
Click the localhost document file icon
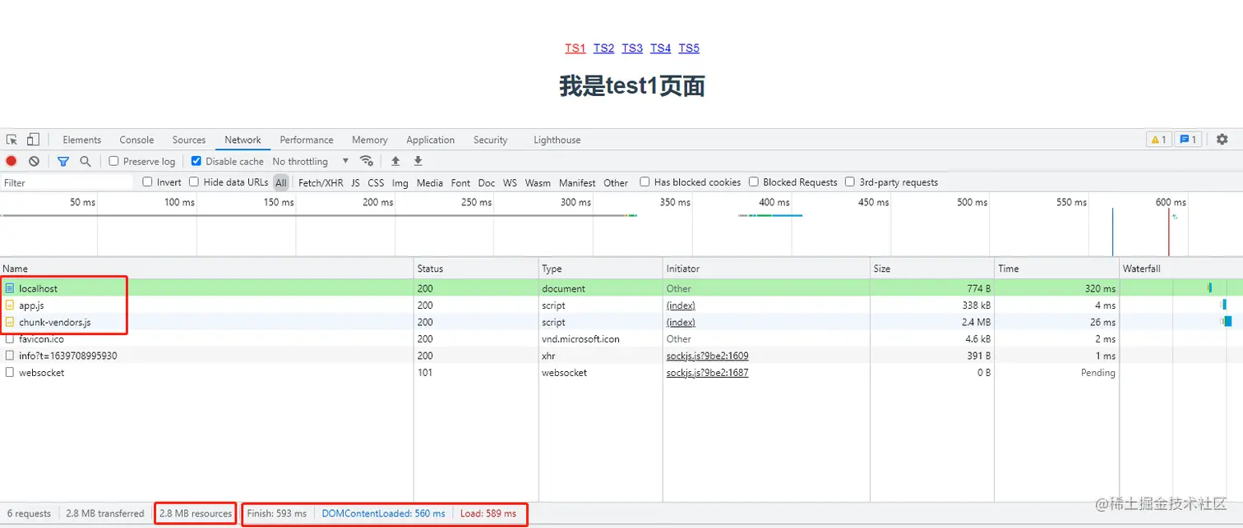click(x=10, y=288)
